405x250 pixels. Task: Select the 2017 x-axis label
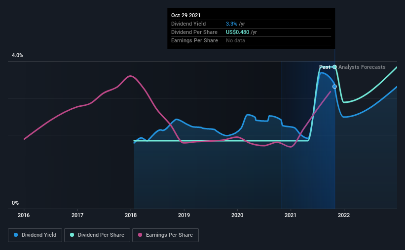[77, 215]
